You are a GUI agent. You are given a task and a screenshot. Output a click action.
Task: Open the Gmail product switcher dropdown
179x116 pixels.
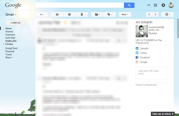click(x=11, y=14)
